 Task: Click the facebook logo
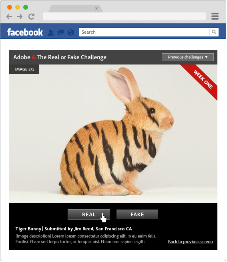click(x=25, y=32)
